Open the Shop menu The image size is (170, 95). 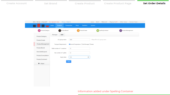point(77,25)
